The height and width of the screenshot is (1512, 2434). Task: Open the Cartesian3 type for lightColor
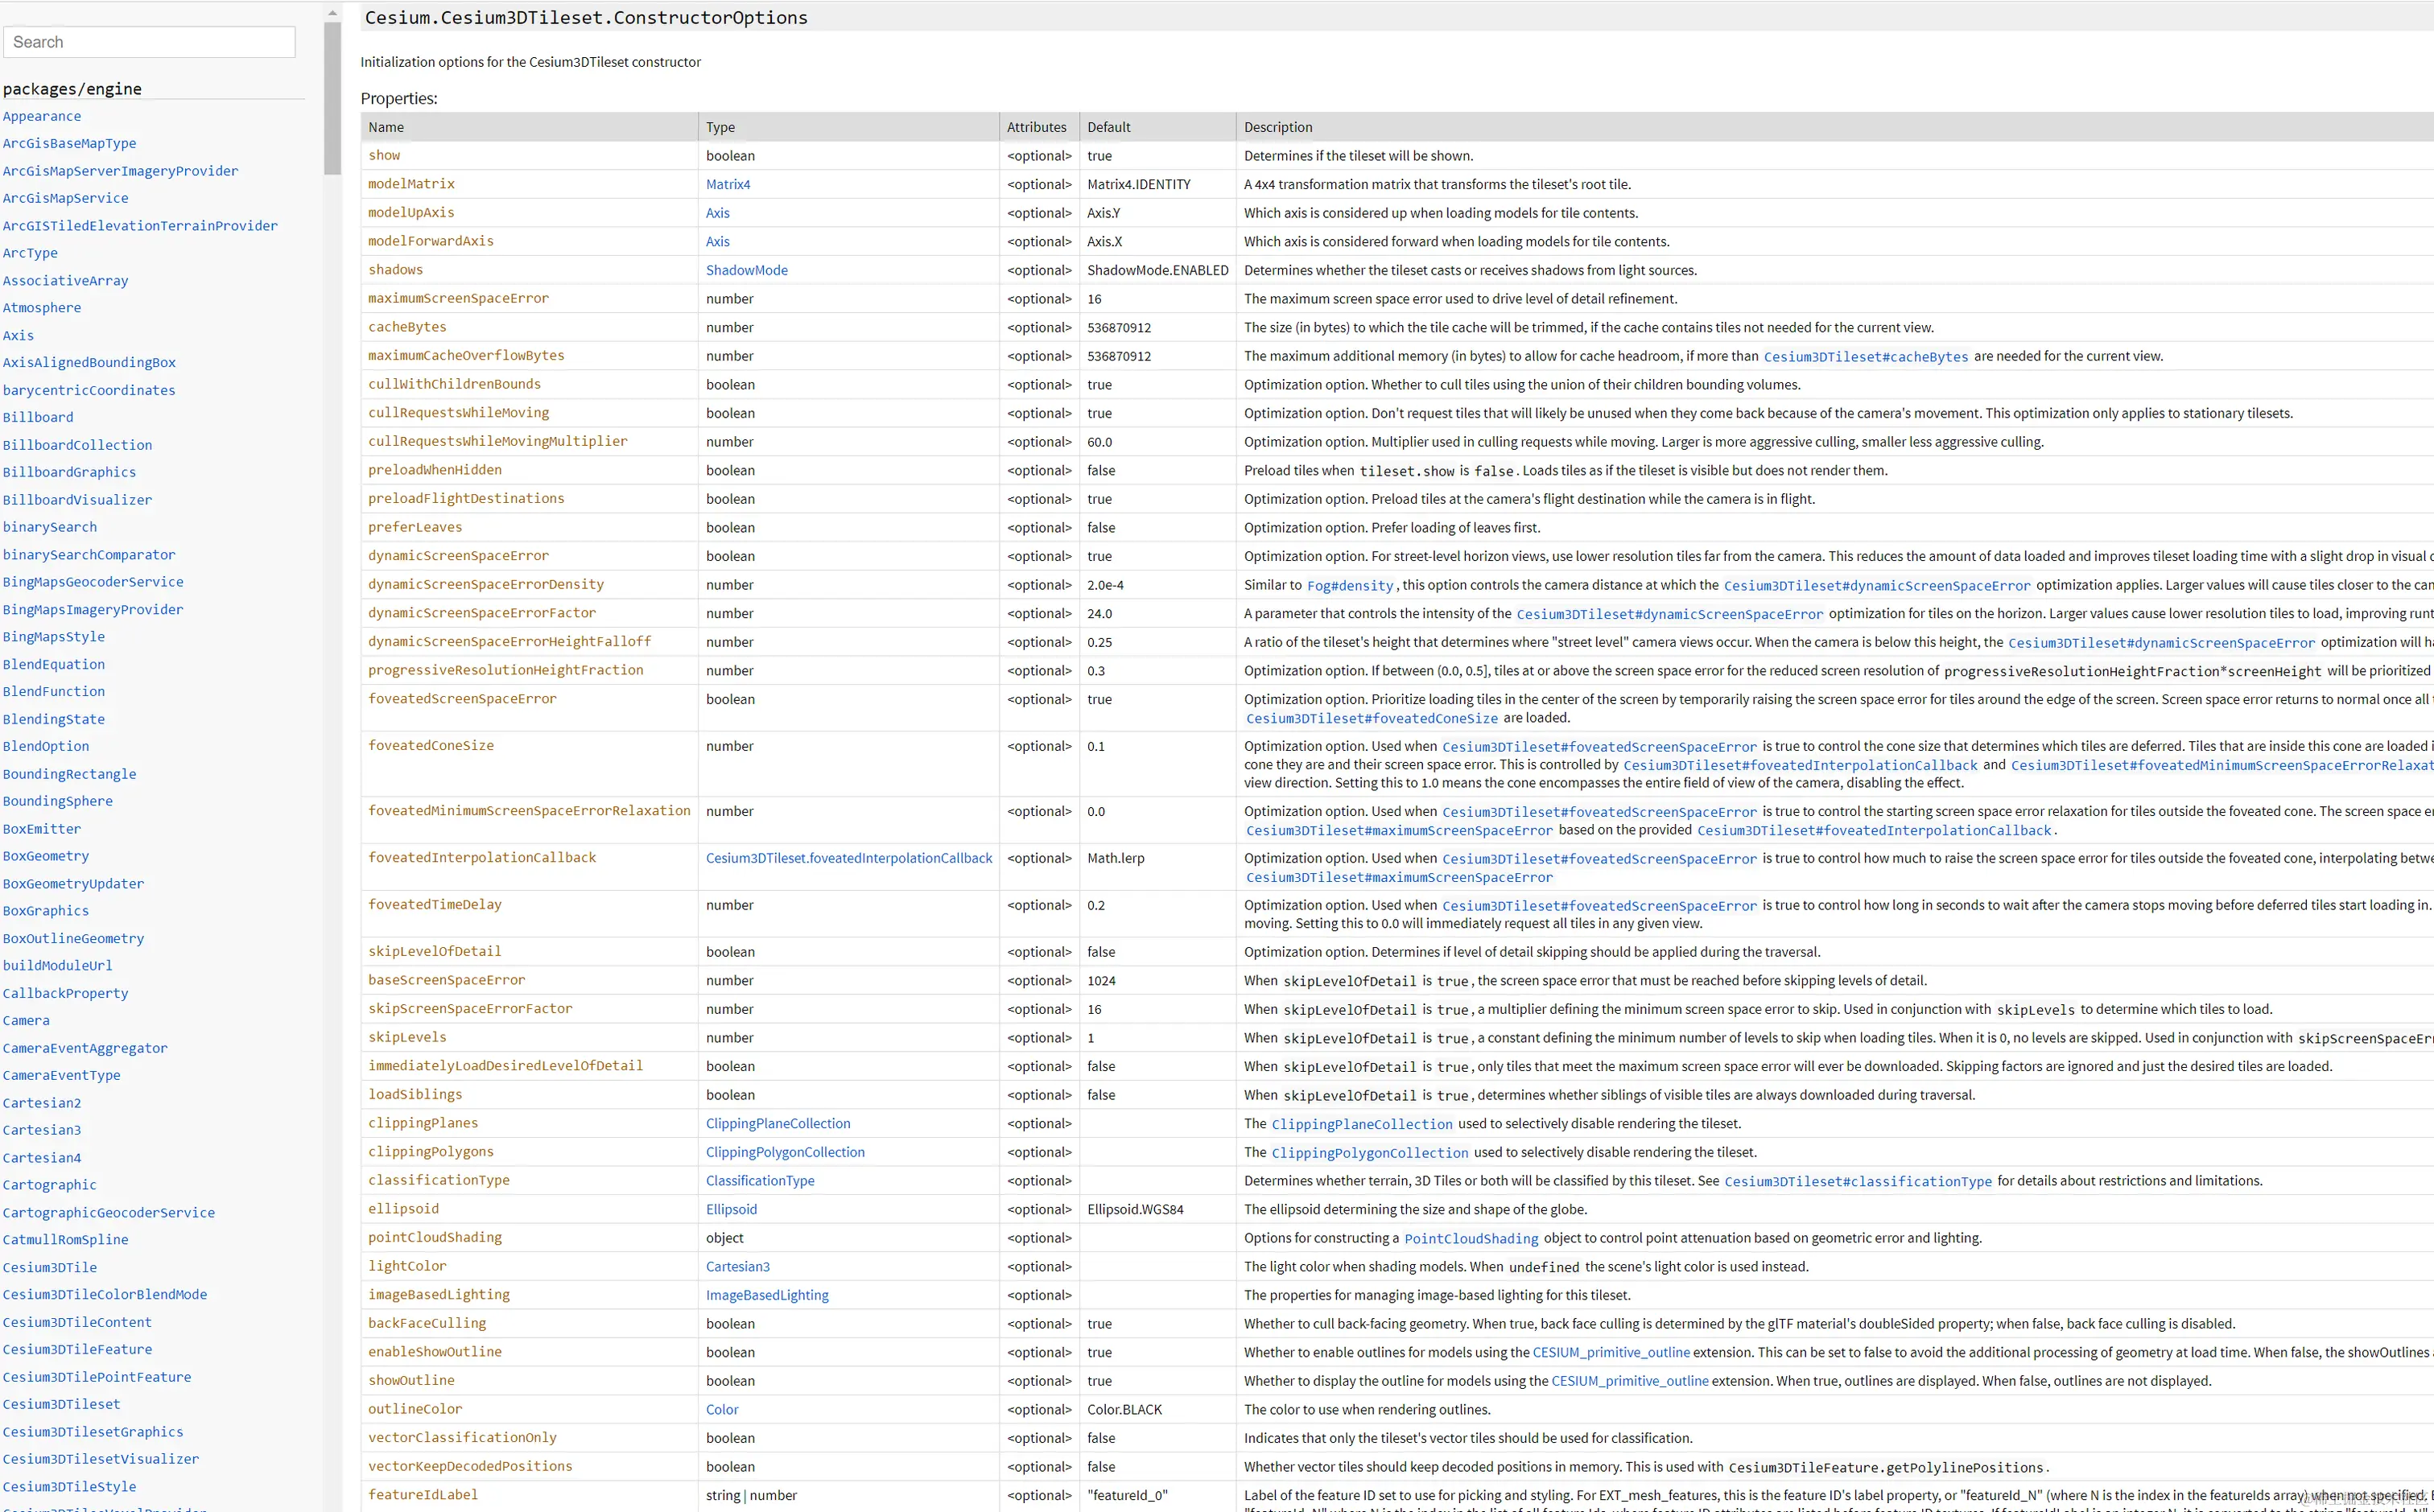[x=737, y=1266]
